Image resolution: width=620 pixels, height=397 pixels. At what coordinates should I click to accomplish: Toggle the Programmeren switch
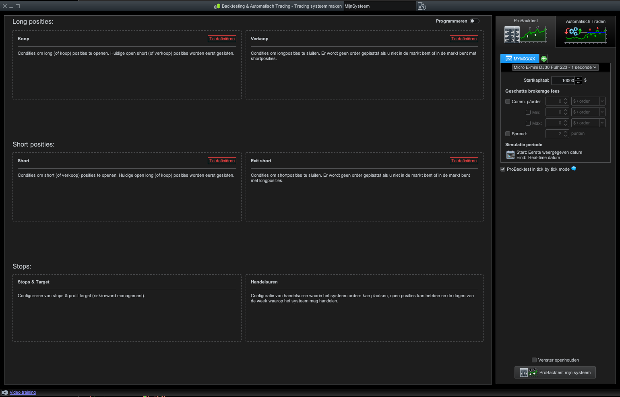point(474,21)
